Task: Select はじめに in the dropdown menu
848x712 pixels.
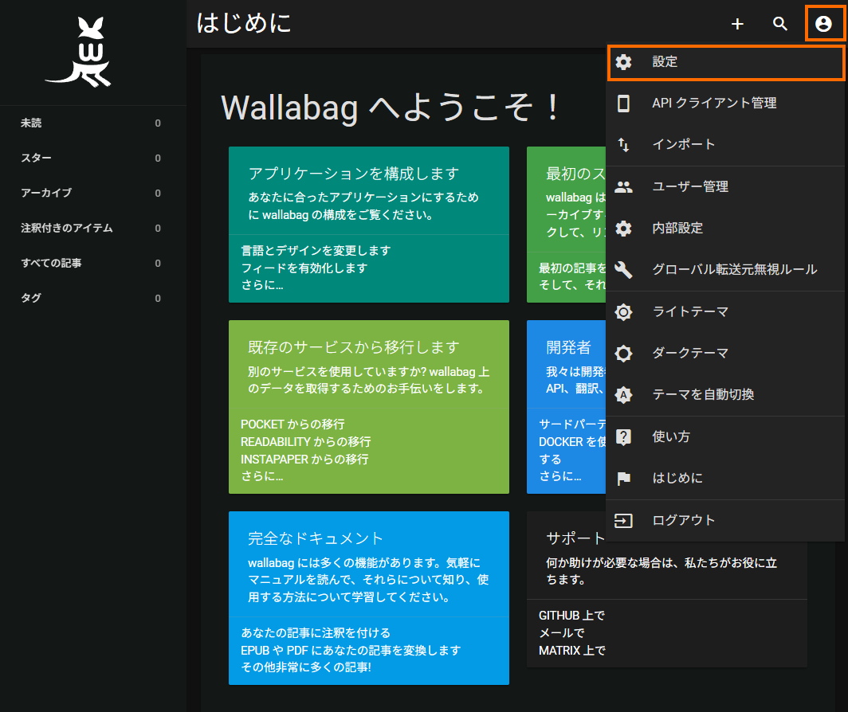Action: [x=726, y=479]
